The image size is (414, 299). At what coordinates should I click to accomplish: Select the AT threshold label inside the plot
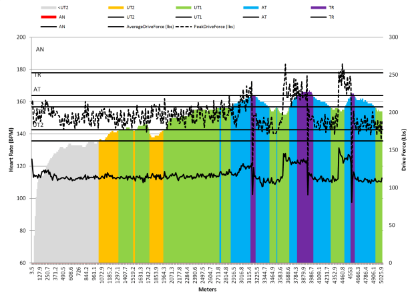point(37,89)
